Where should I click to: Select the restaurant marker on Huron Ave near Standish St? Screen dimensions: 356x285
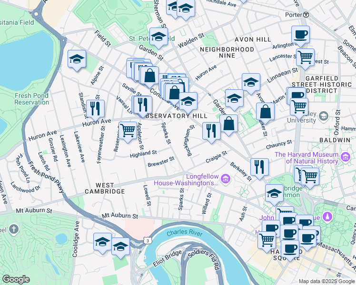96,108
